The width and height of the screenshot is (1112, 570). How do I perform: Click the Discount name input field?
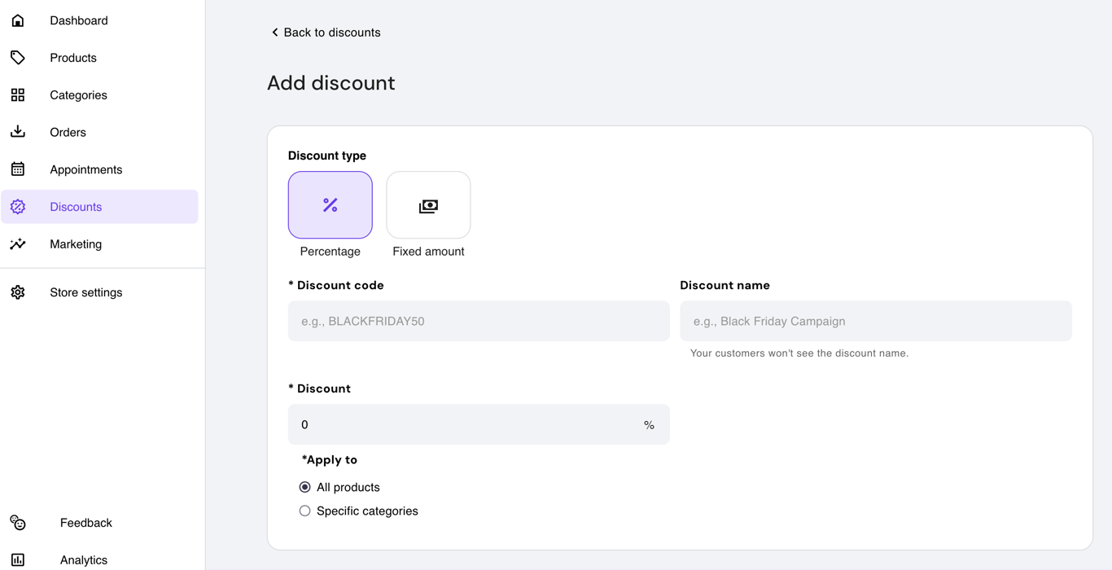(x=875, y=321)
